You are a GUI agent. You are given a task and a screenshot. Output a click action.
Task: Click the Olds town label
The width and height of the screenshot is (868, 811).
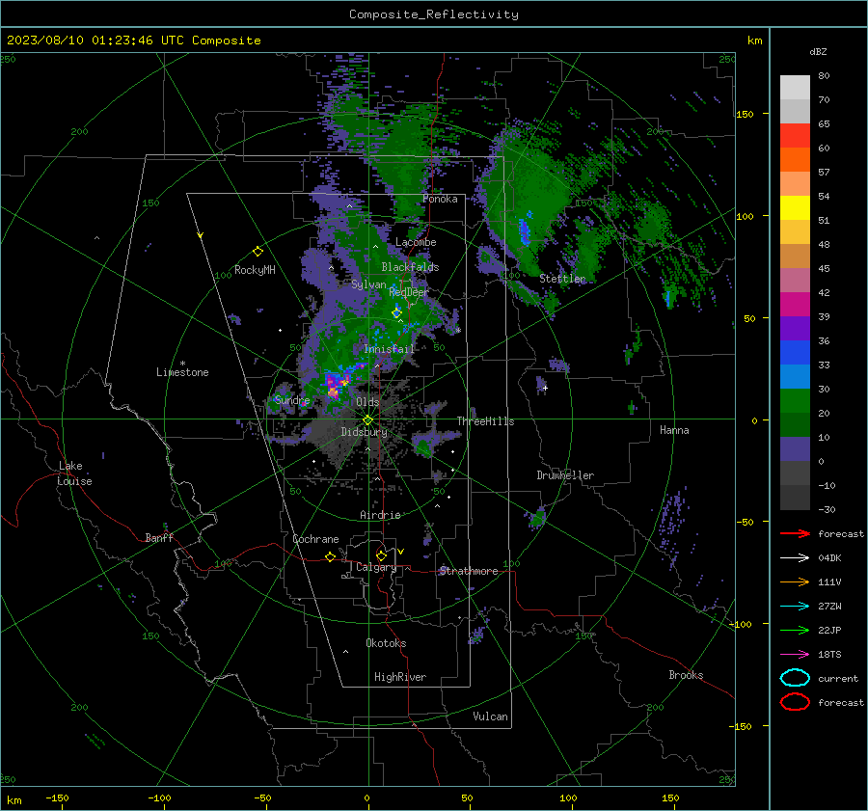pos(367,402)
